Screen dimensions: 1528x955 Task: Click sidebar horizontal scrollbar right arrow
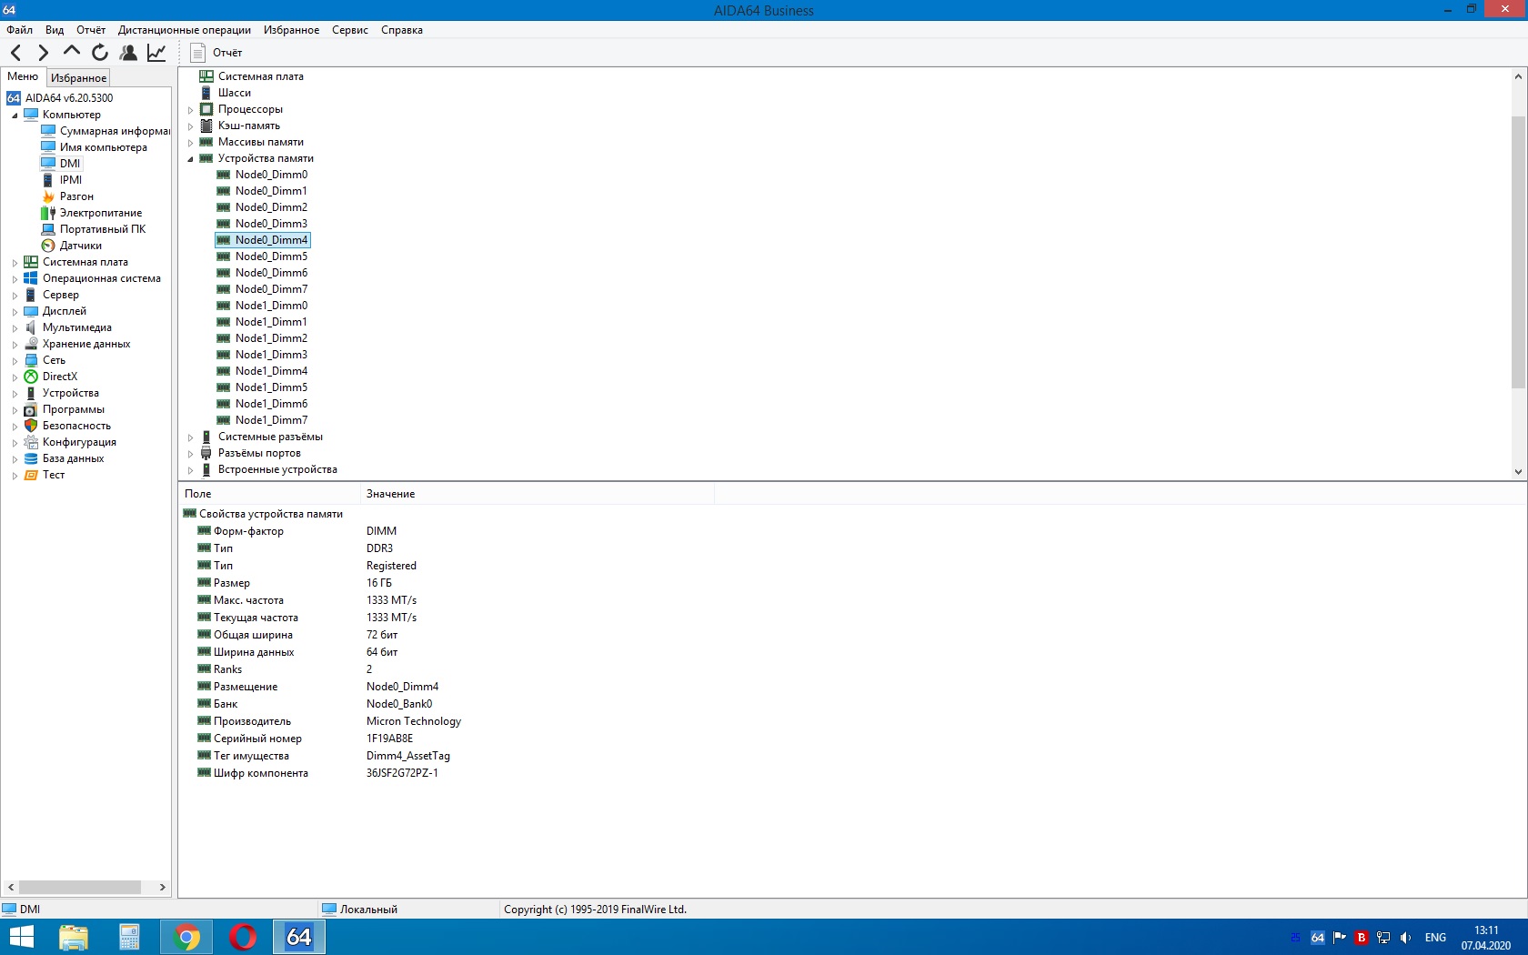163,887
